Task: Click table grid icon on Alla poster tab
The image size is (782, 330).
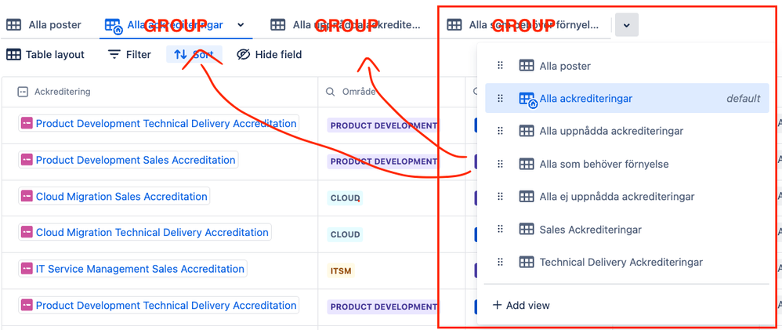Action: [13, 24]
